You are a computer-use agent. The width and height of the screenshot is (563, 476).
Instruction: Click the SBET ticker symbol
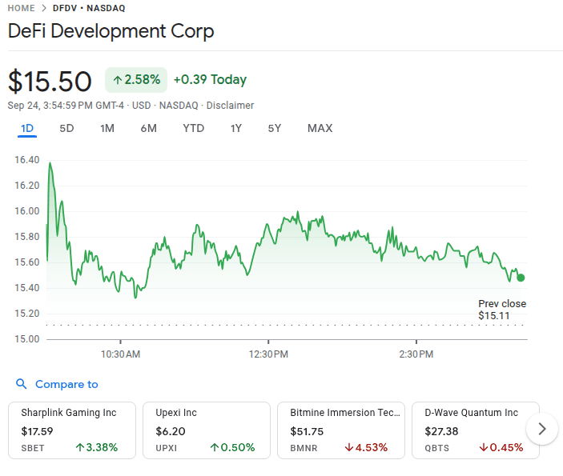point(33,448)
